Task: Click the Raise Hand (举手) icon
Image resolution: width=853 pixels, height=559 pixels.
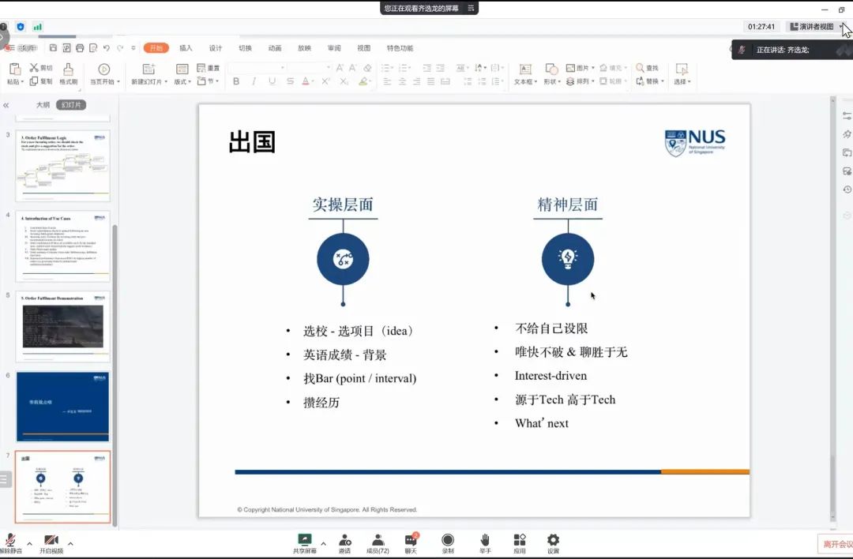Action: click(x=485, y=541)
